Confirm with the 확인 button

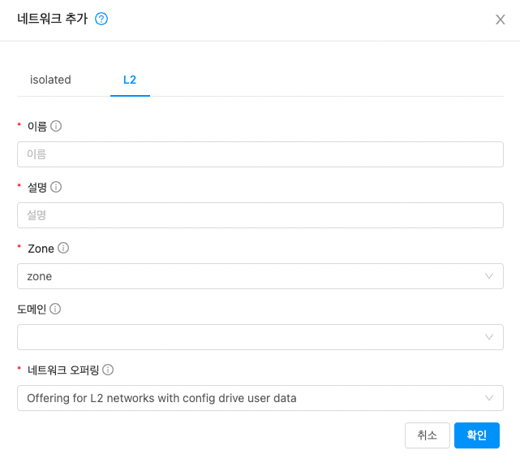click(476, 435)
